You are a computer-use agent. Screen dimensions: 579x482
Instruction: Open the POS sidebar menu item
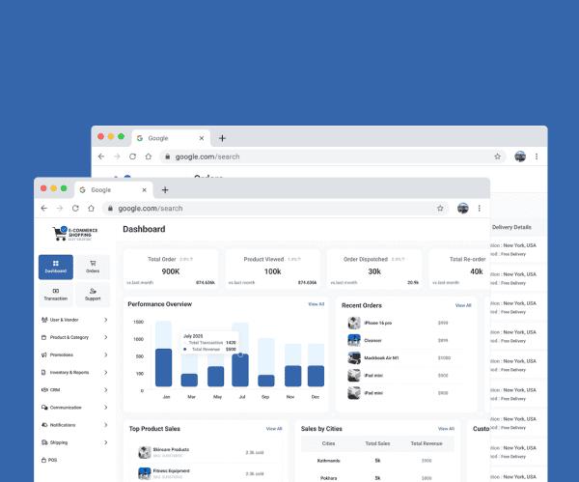tap(53, 460)
